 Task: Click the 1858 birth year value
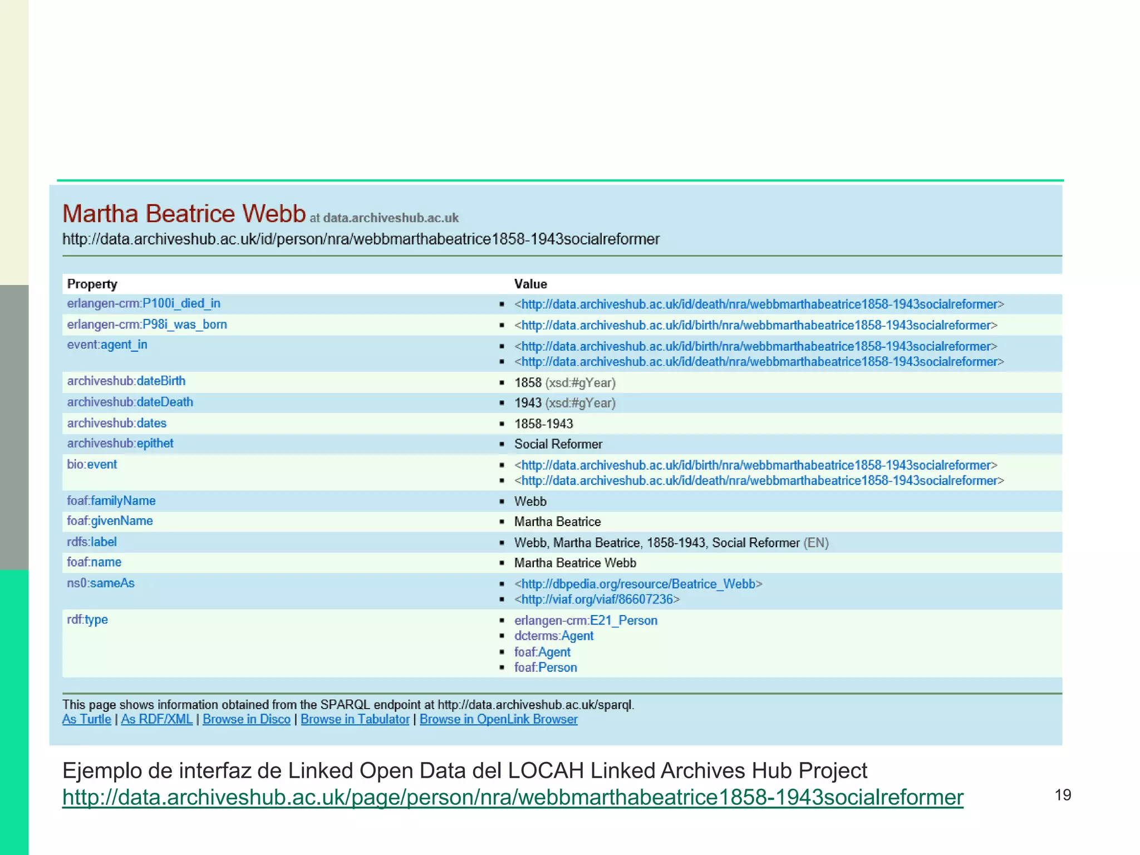click(x=528, y=383)
